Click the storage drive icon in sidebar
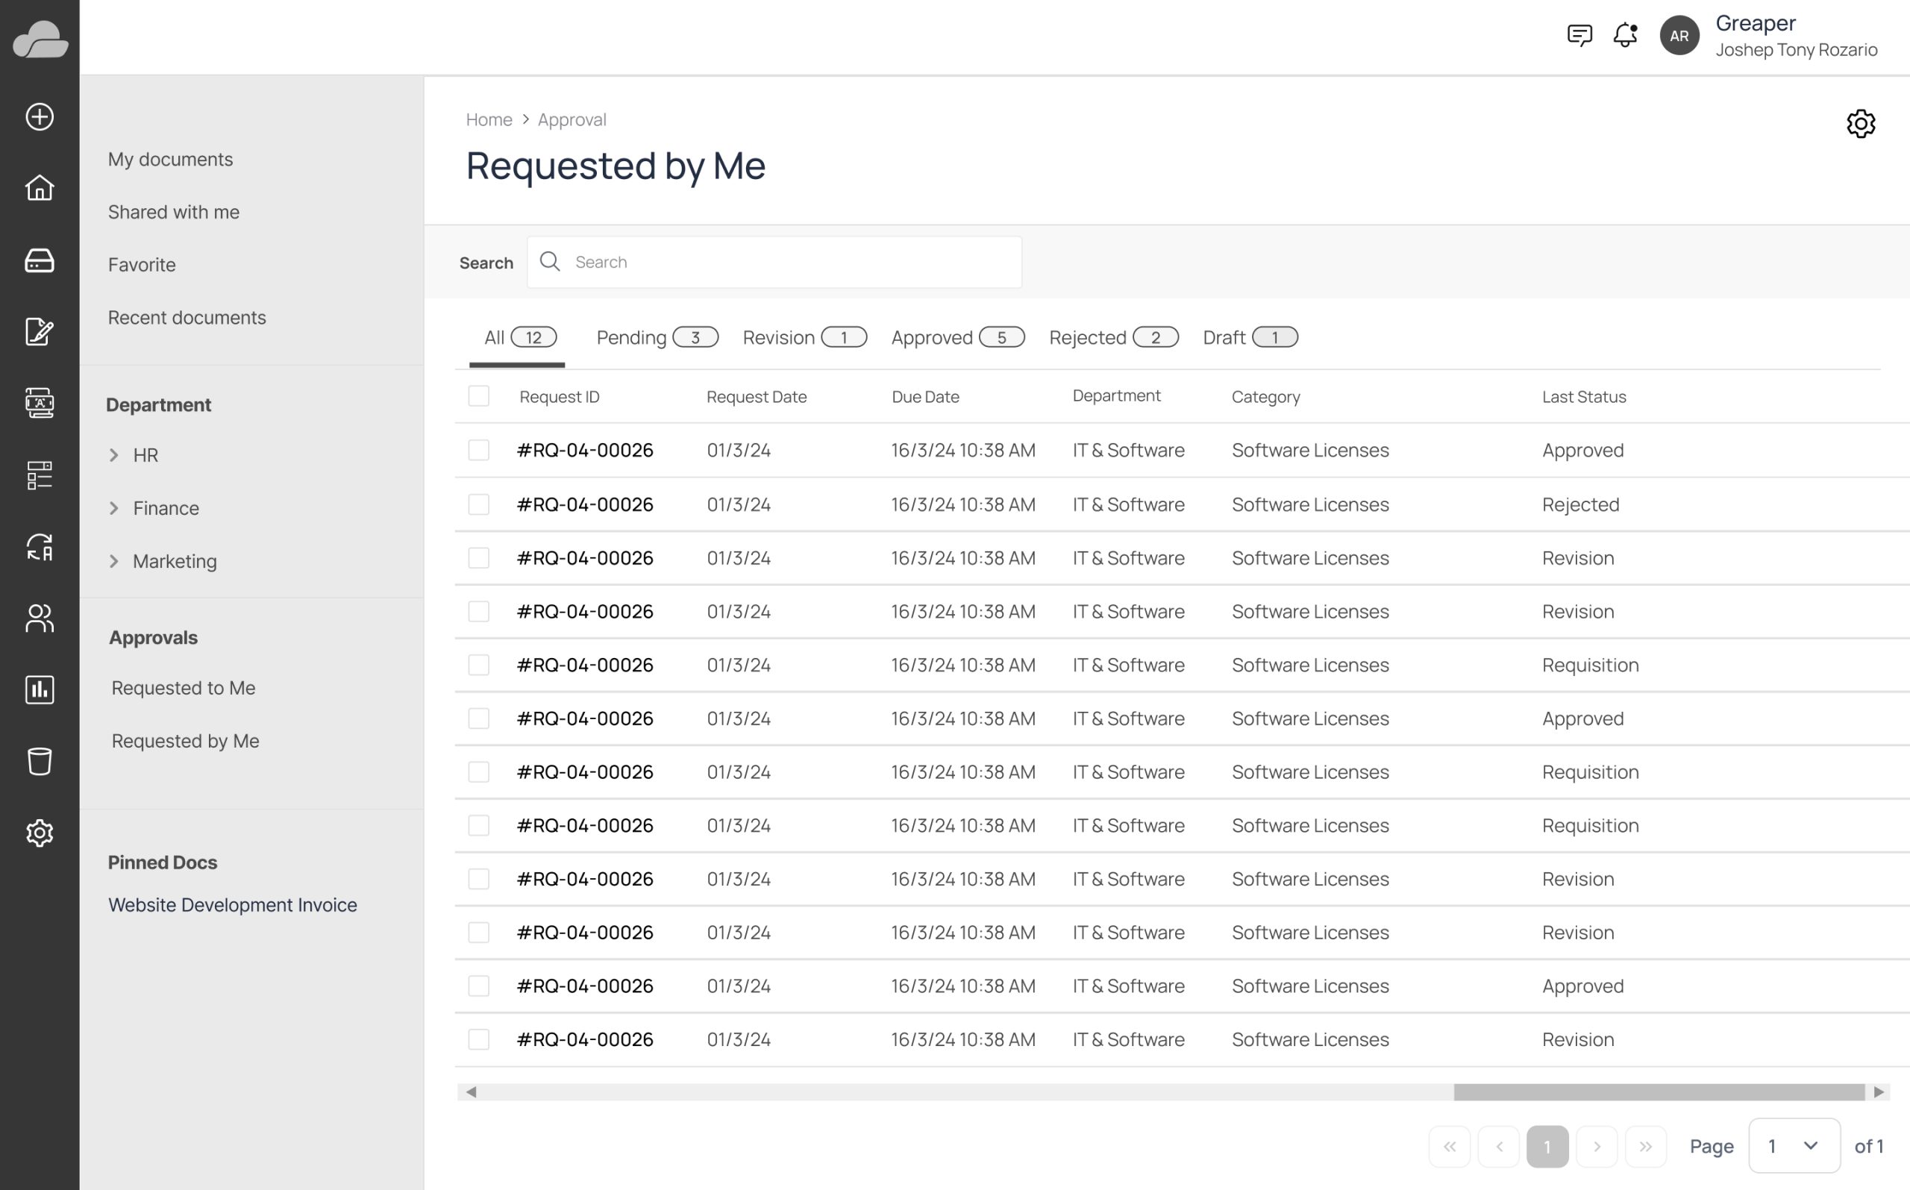 (40, 260)
